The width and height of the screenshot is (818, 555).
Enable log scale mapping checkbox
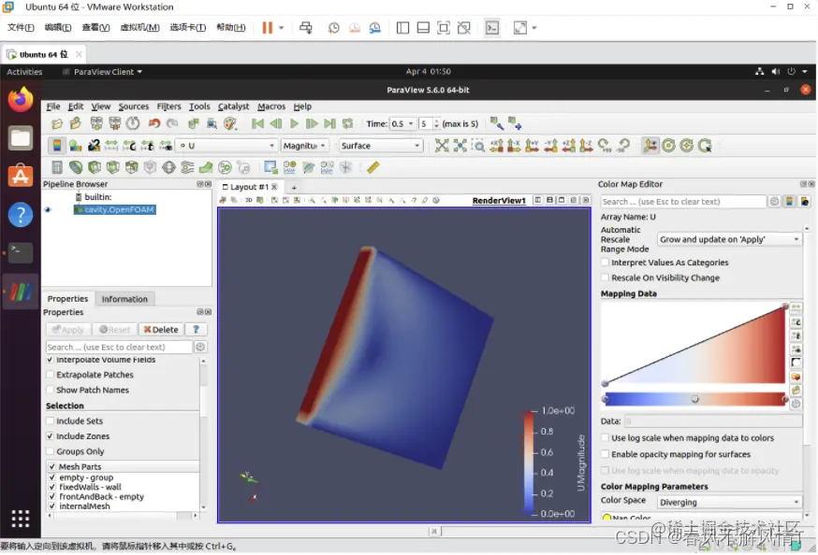tap(606, 438)
